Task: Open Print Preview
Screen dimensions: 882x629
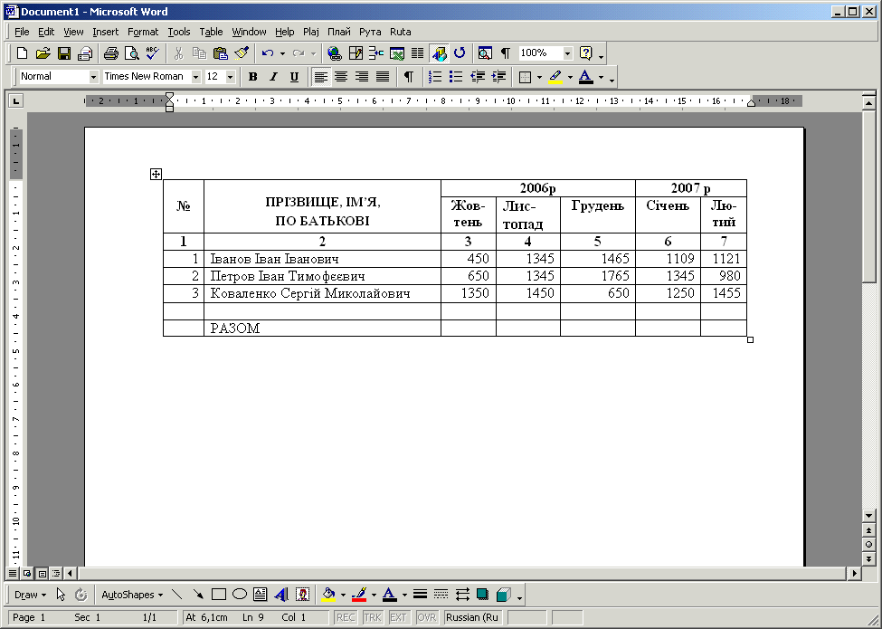Action: (132, 53)
